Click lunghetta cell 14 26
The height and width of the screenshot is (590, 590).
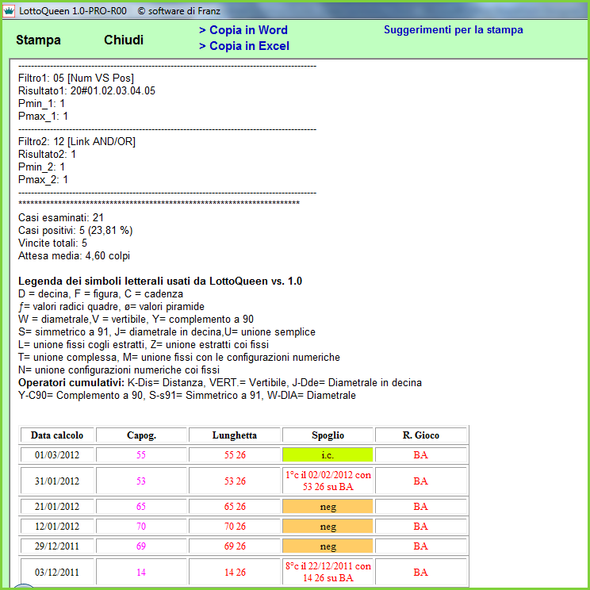(235, 572)
